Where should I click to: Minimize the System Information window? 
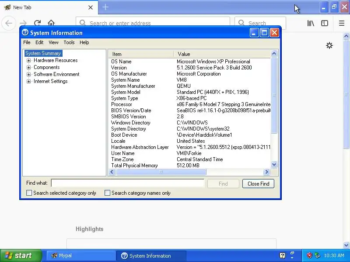coord(254,33)
